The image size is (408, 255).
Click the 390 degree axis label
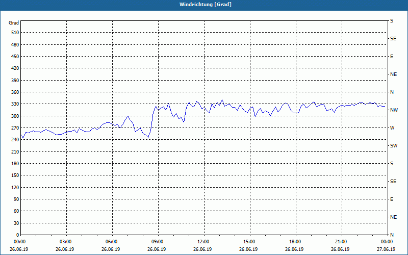[15, 80]
